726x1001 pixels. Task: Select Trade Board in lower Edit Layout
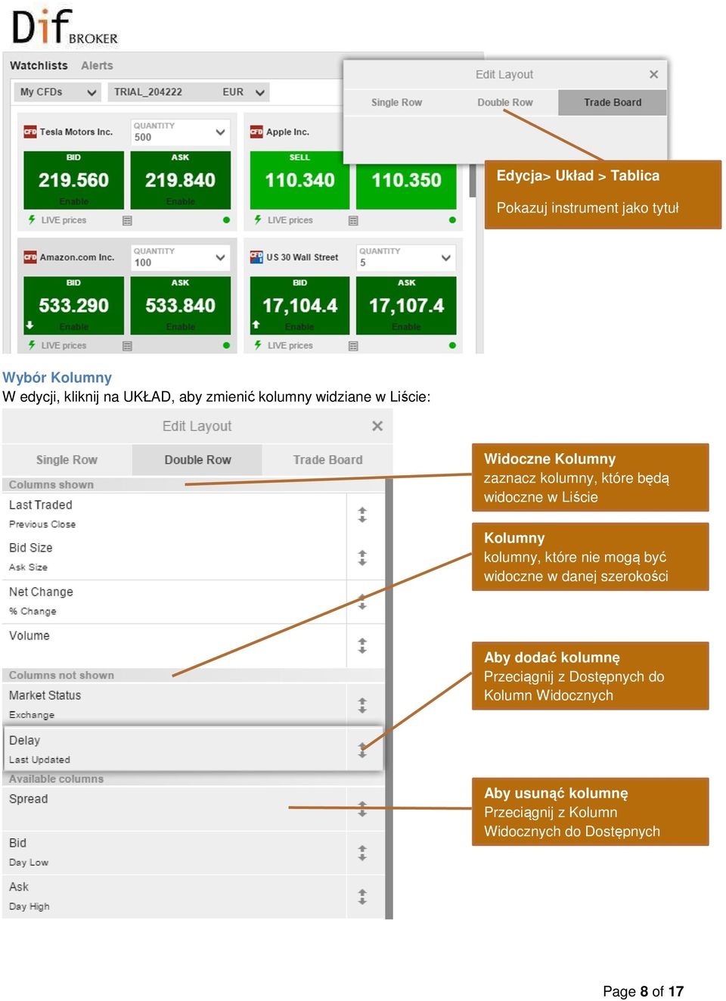327,460
